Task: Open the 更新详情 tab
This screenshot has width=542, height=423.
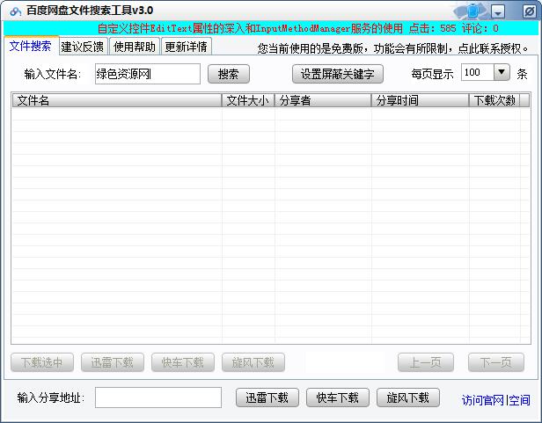Action: pyautogui.click(x=186, y=47)
